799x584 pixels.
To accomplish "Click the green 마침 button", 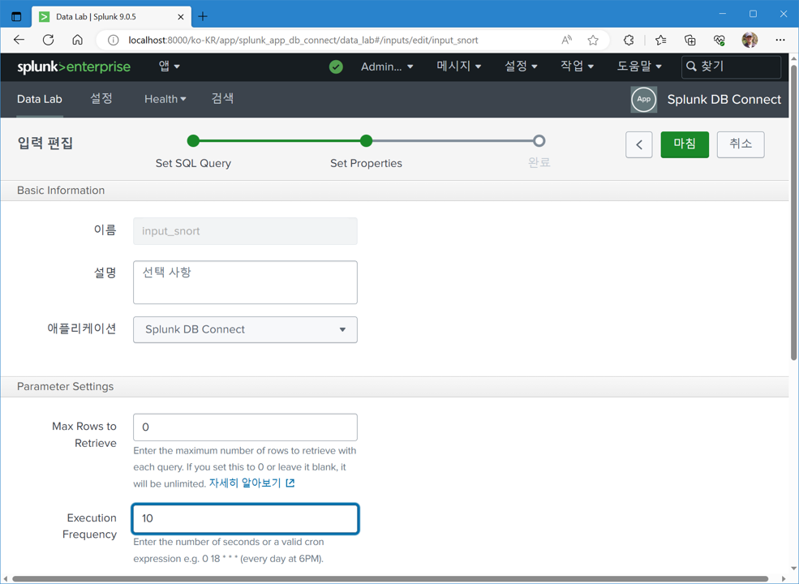I will pyautogui.click(x=685, y=144).
